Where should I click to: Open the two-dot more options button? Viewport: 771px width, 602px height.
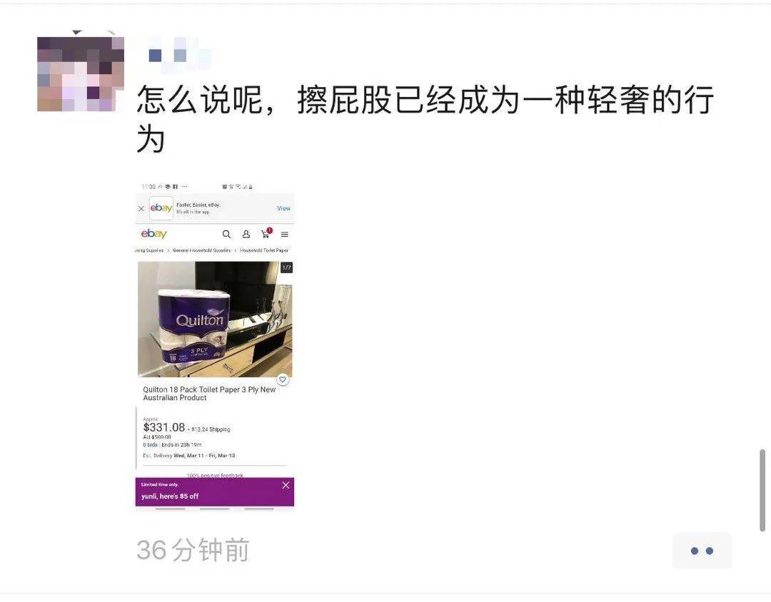coord(702,551)
